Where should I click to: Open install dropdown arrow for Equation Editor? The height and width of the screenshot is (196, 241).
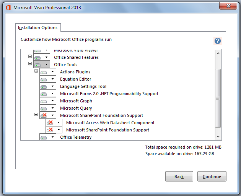coord(52,79)
